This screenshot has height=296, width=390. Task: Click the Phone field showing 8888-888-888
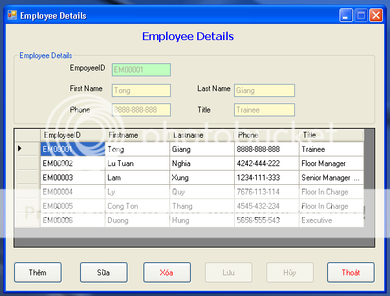click(141, 110)
